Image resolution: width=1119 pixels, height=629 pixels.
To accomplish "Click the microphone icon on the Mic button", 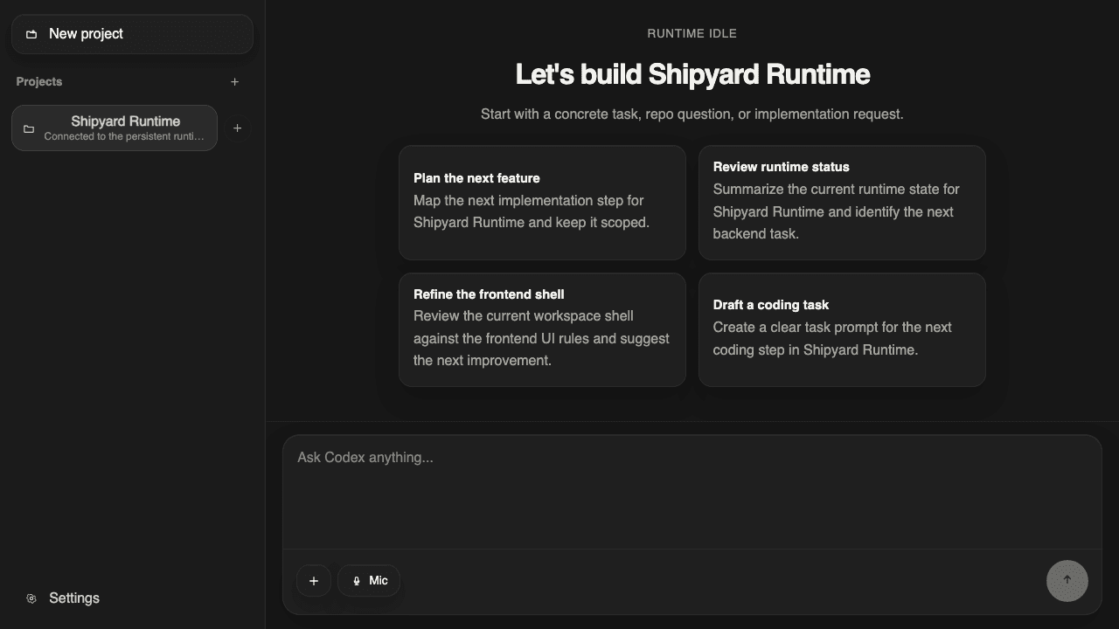I will pos(356,580).
